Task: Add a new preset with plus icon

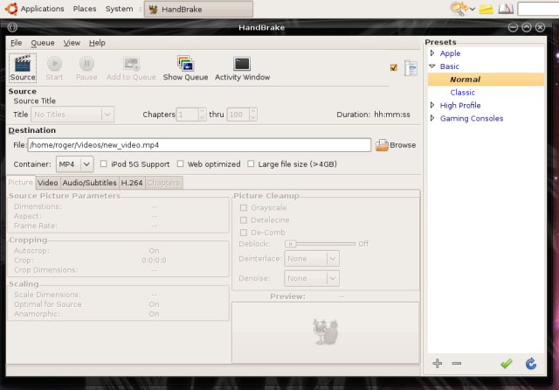Action: click(x=437, y=363)
